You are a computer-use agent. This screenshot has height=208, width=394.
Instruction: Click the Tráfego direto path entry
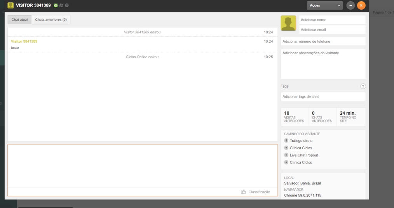[x=301, y=141]
